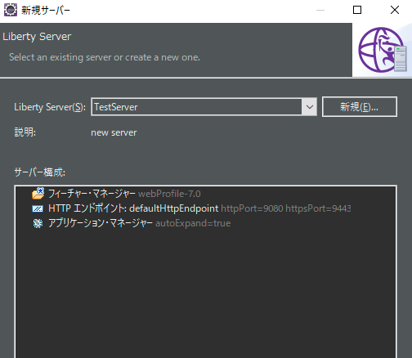The image size is (412, 358).
Task: Maximize the 新規サーバー dialog window
Action: (357, 10)
